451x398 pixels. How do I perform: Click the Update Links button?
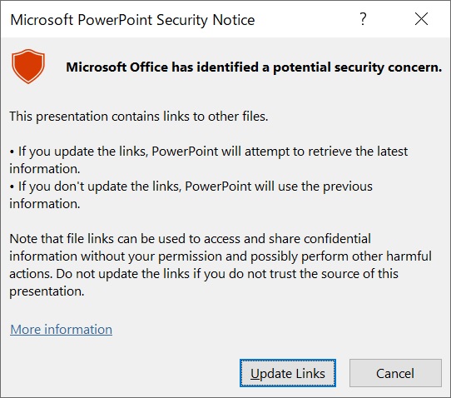tap(288, 373)
